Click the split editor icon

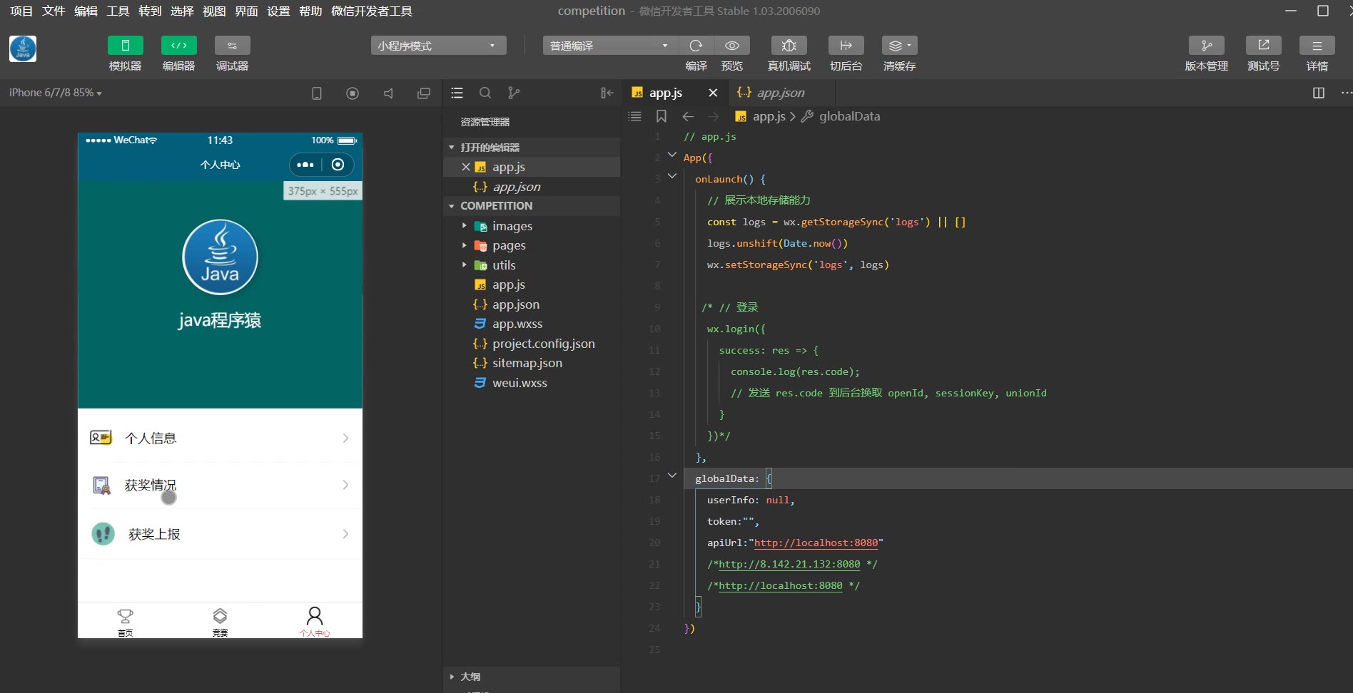(x=1318, y=93)
